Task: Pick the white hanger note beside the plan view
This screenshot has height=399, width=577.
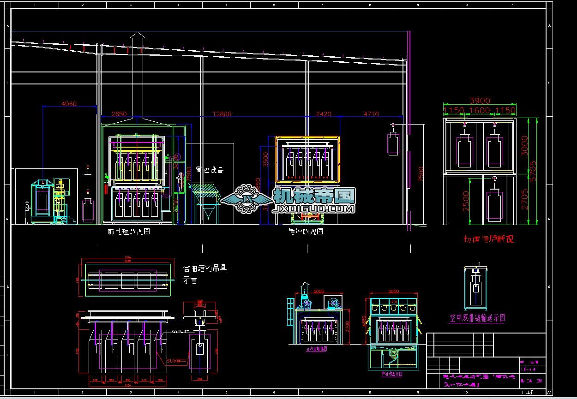Action: pyautogui.click(x=205, y=274)
